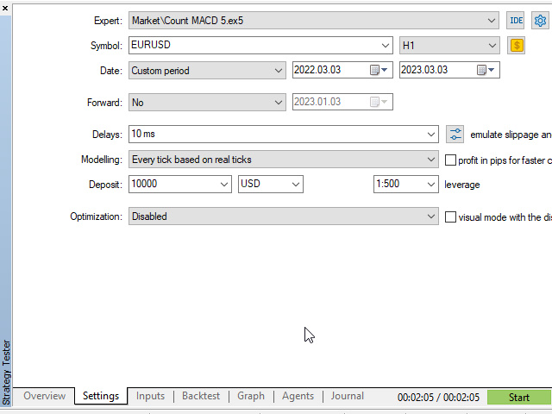Open the Modelling mode dropdown
Image resolution: width=552 pixels, height=414 pixels.
coord(431,160)
